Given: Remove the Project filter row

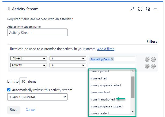Looking at the screenshot, I should point(153,59).
